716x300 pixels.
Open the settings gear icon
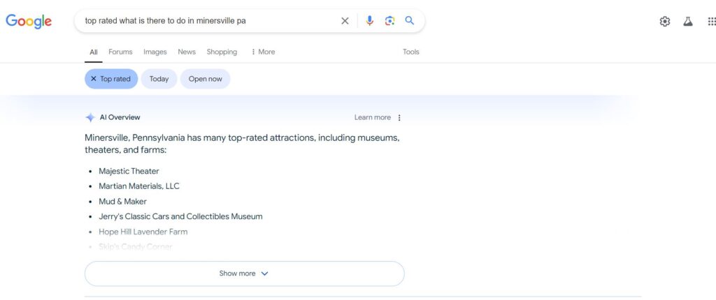tap(665, 22)
